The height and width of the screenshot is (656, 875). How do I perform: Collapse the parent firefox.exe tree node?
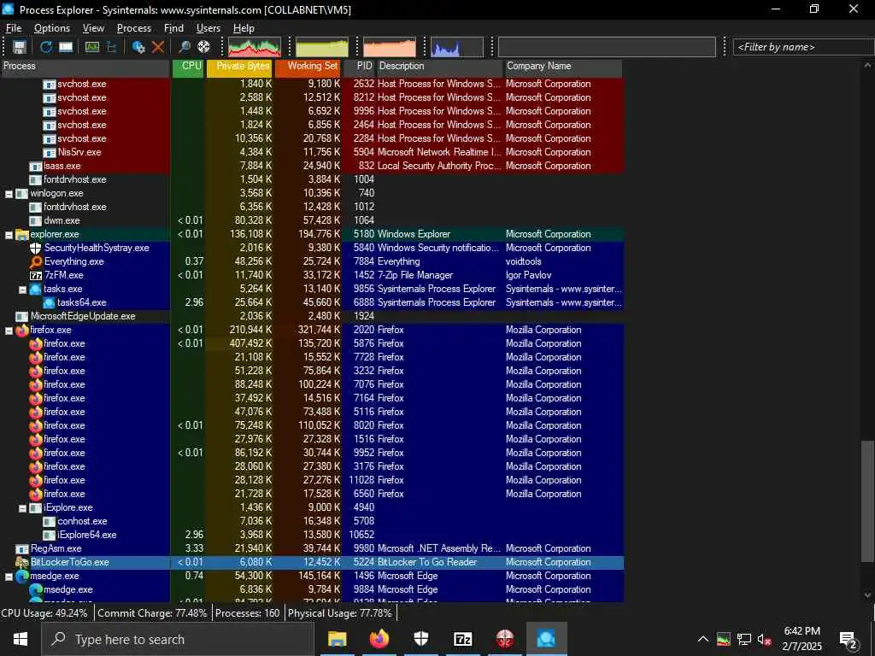(x=9, y=331)
